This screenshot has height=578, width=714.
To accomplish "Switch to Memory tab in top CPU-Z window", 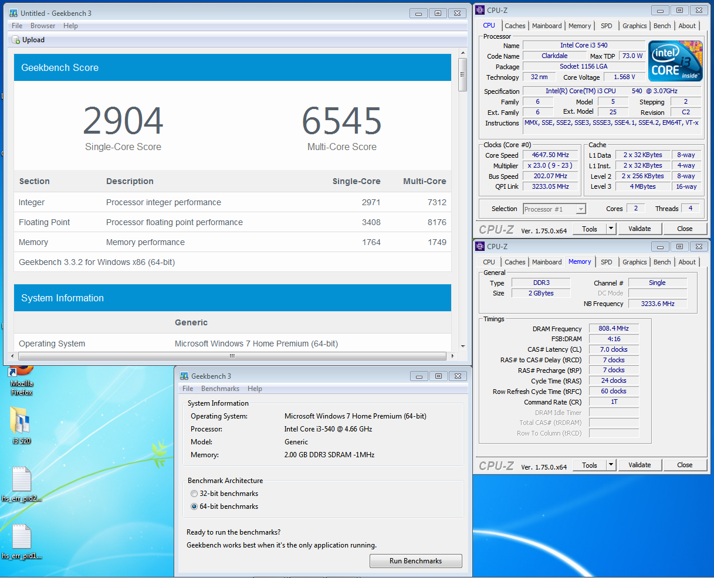I will pos(580,26).
